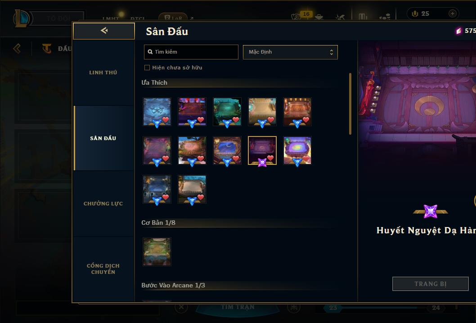Unfavorite the first arena via its heart icon
This screenshot has height=323, width=476.
[166, 120]
